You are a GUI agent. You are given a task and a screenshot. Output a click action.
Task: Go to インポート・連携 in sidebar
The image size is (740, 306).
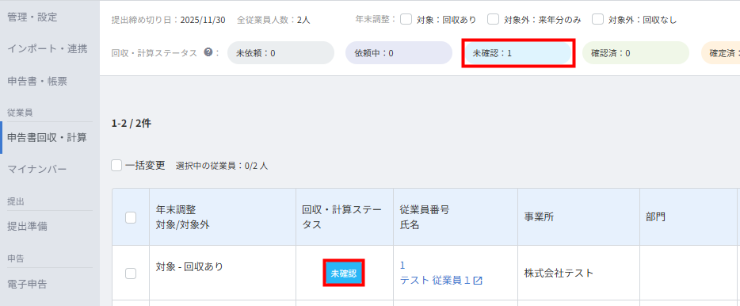point(48,48)
